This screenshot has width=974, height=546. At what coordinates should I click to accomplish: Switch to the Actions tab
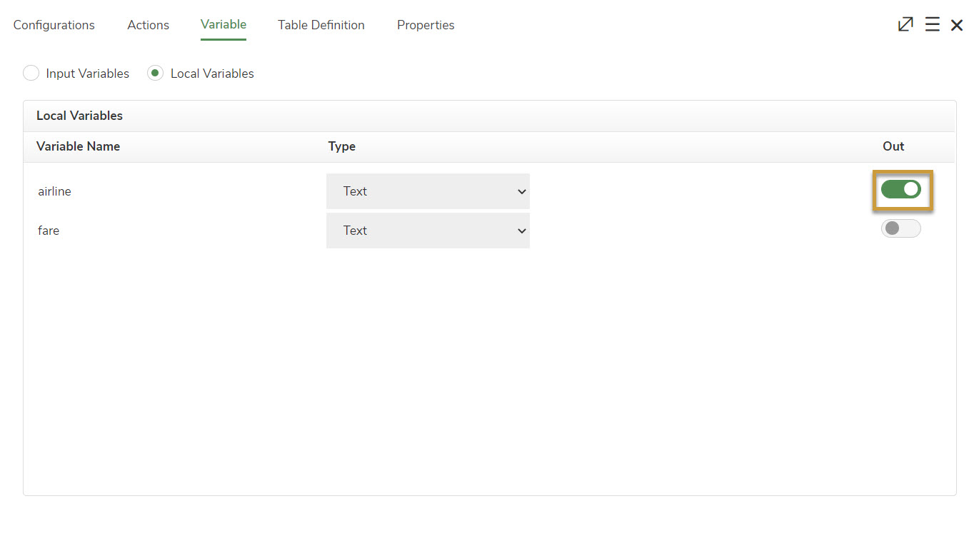148,25
